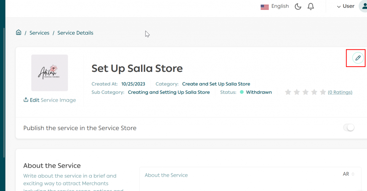
Task: Open the AR language selector in About field
Action: point(348,174)
